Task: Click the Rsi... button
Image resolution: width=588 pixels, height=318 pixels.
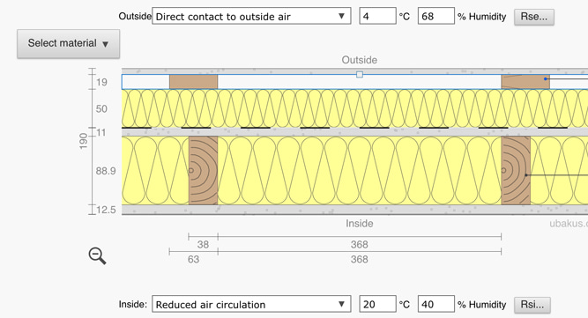Action: (x=532, y=305)
